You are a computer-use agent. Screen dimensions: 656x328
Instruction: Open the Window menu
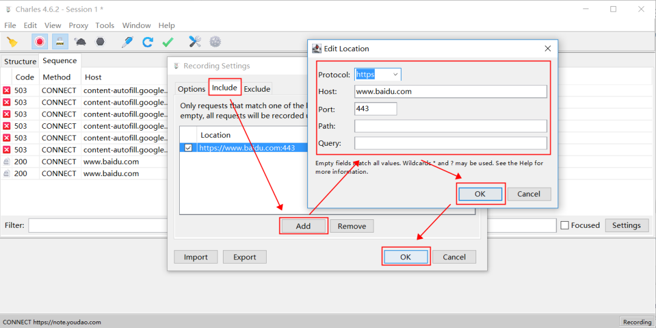[x=137, y=26]
